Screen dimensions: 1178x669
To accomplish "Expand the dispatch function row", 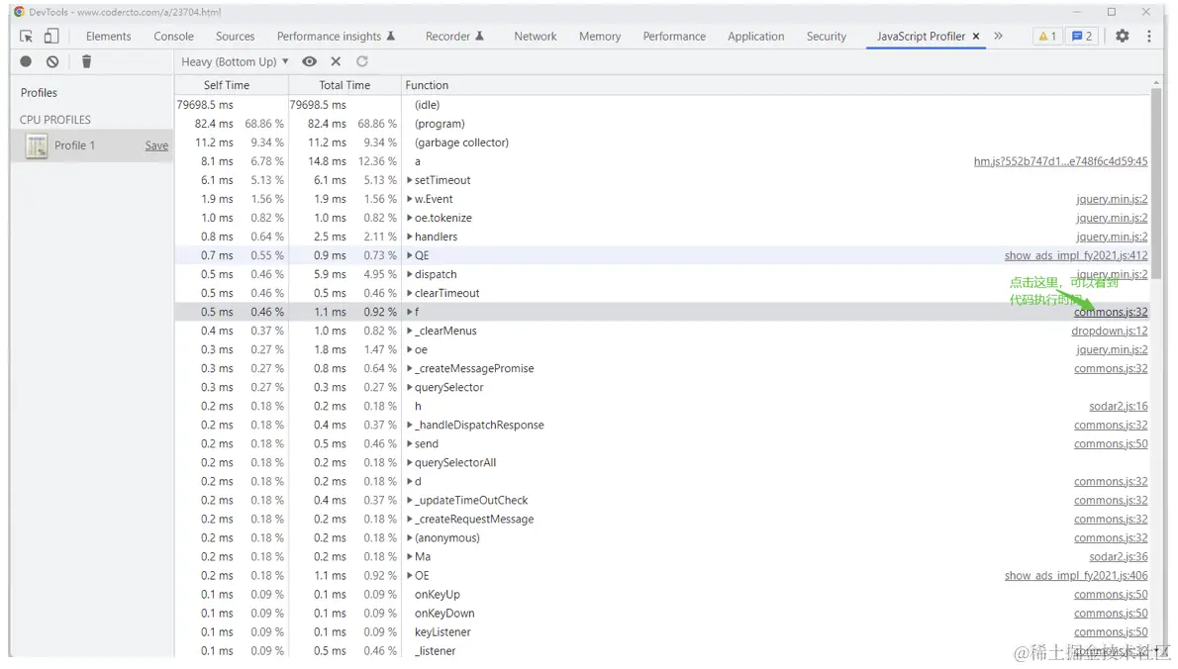I will pos(410,274).
